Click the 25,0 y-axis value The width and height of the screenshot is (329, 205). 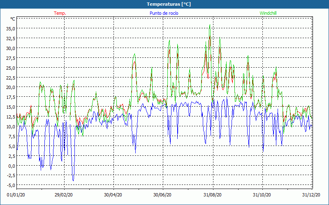[11, 68]
